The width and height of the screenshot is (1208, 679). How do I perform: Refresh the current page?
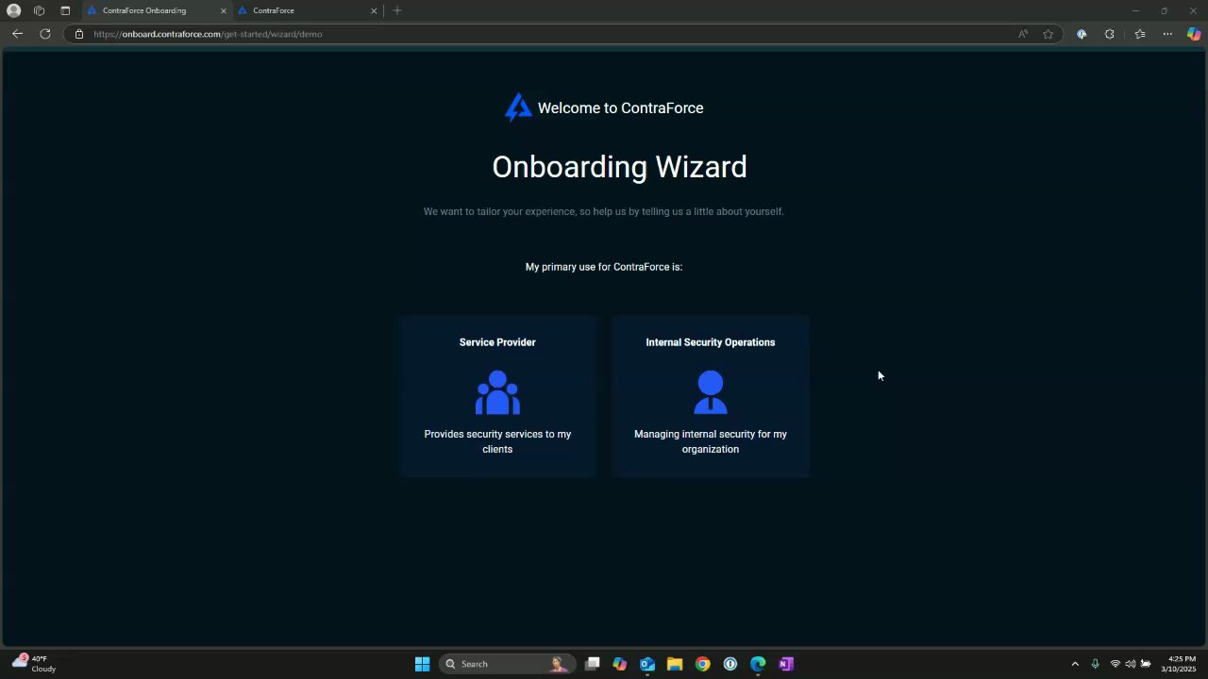point(44,34)
